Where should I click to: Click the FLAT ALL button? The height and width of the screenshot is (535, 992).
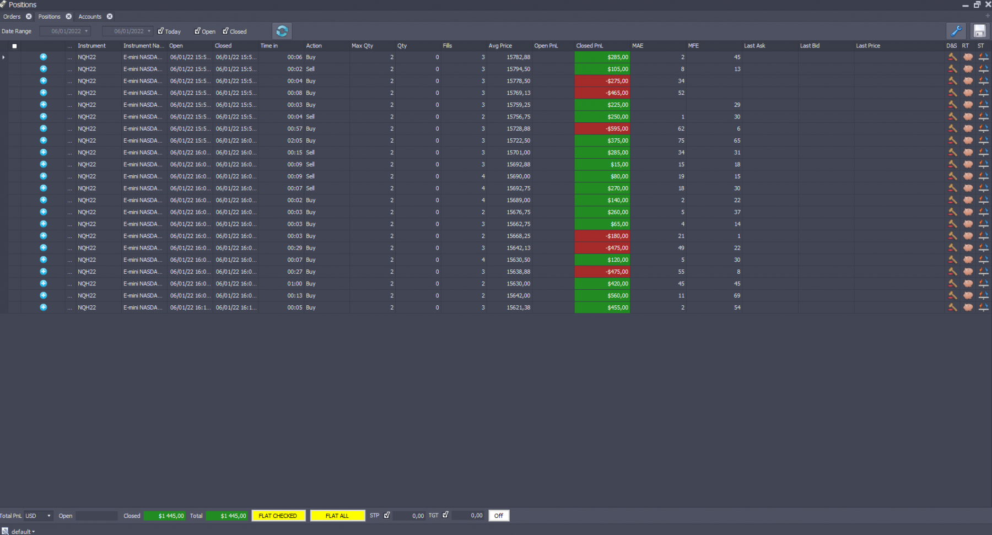337,516
